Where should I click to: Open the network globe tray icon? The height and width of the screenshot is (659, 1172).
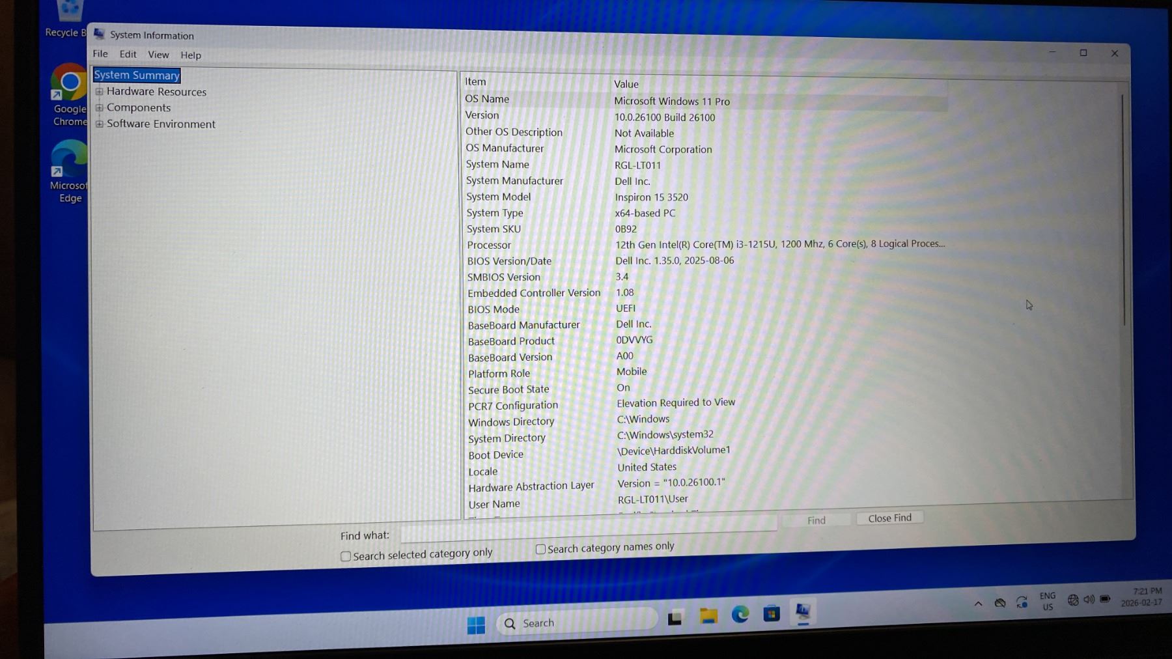pos(1073,600)
